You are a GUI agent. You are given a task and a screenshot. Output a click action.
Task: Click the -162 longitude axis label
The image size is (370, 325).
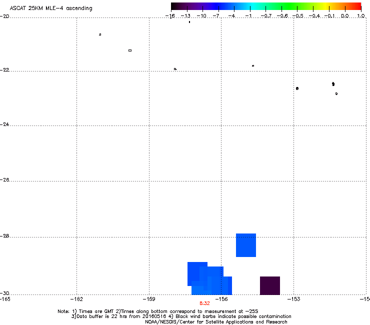(76, 299)
